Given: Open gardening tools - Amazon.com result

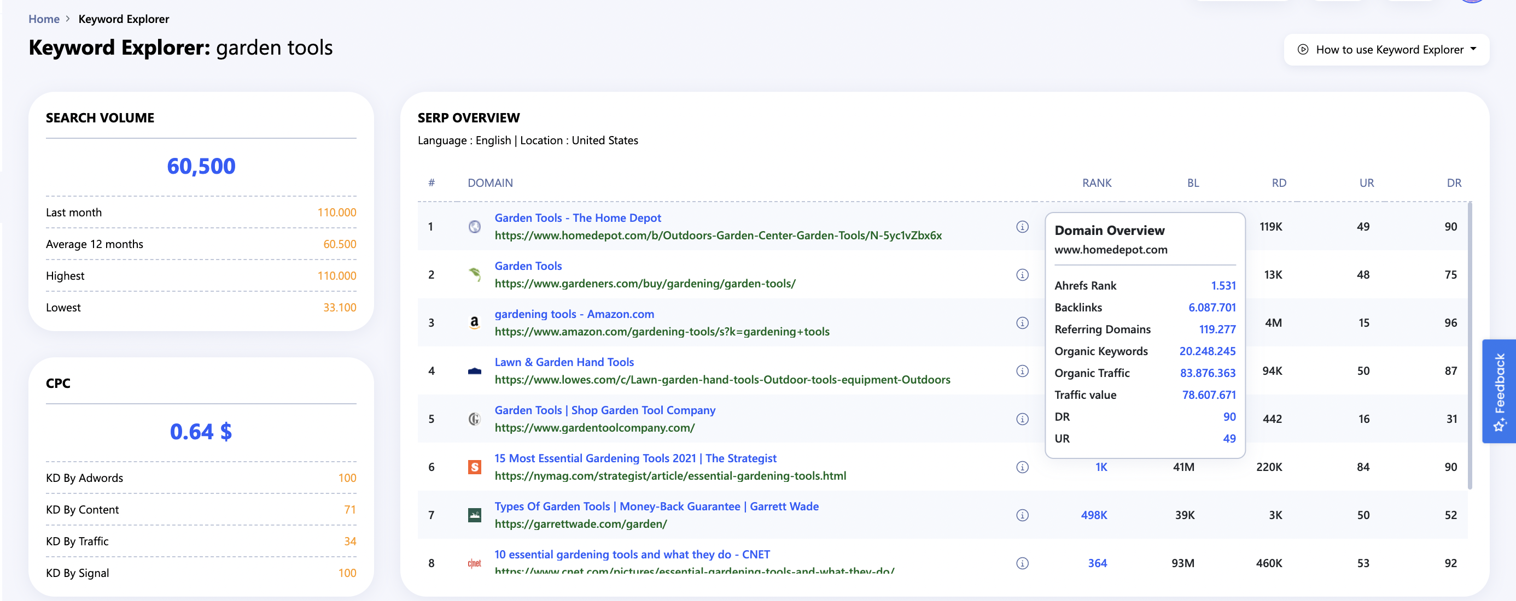Looking at the screenshot, I should pos(574,314).
